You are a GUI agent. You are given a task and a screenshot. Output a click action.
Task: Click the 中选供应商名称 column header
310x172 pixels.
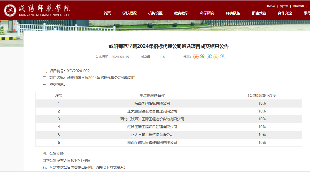(x=152, y=96)
